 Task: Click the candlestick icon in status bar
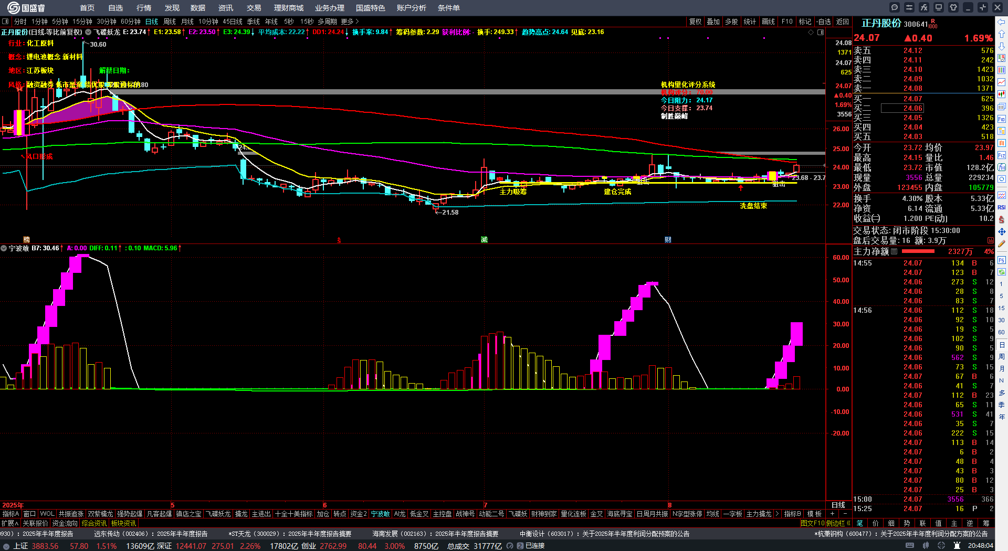point(926,546)
